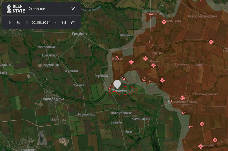228x151 pixels.
Task: Start the timeline playback
Action: [10, 22]
